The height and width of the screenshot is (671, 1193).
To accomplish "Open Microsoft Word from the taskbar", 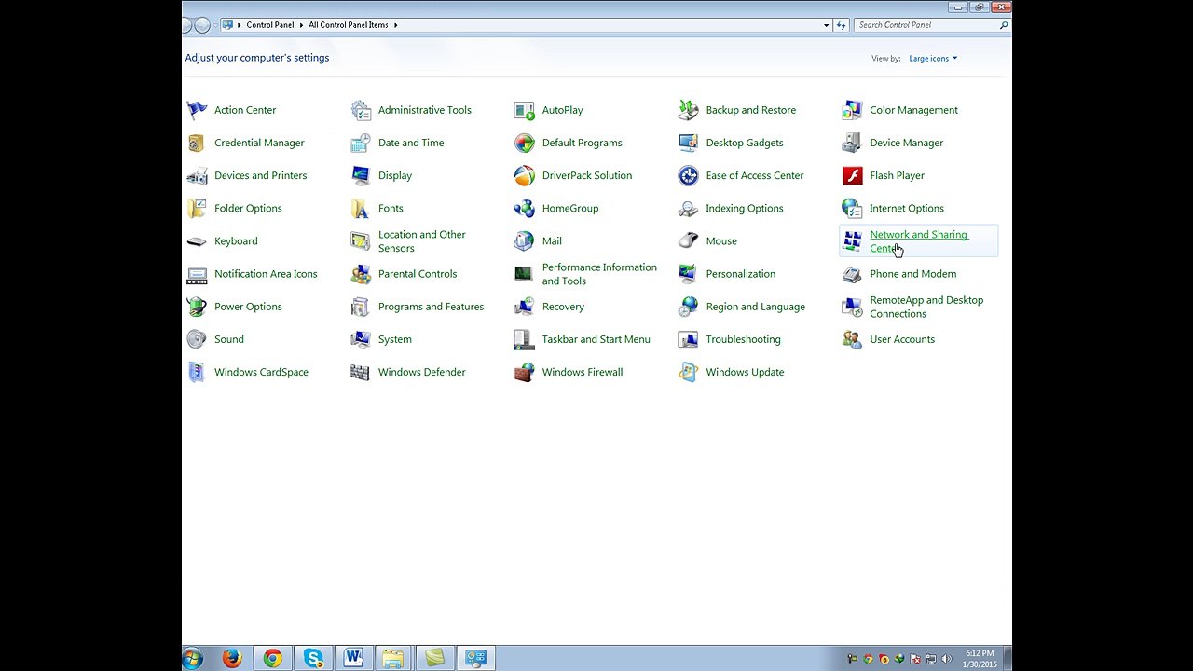I will [x=353, y=659].
